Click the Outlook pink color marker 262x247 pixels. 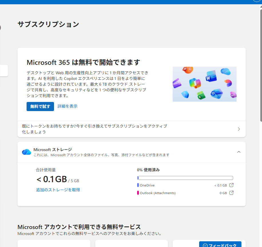[x=138, y=193]
